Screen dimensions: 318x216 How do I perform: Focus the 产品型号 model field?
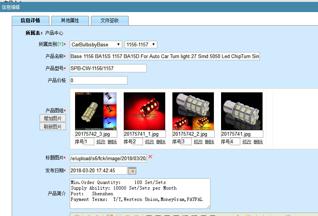tap(108, 68)
